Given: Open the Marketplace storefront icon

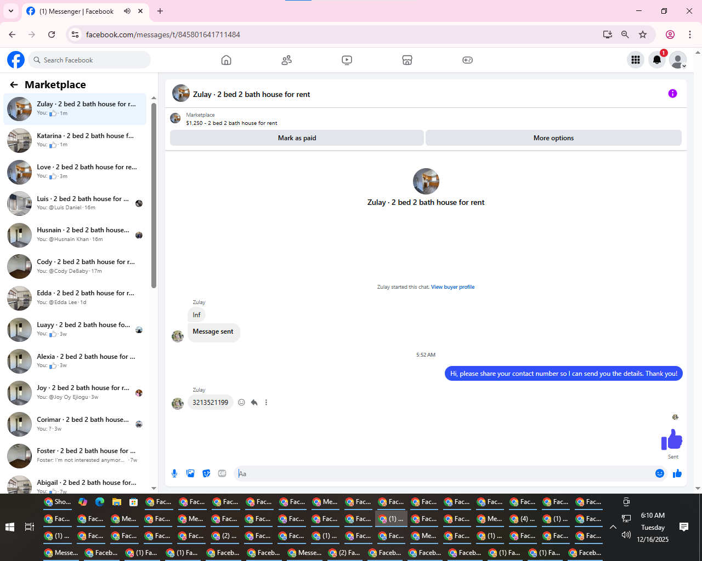Looking at the screenshot, I should coord(407,60).
